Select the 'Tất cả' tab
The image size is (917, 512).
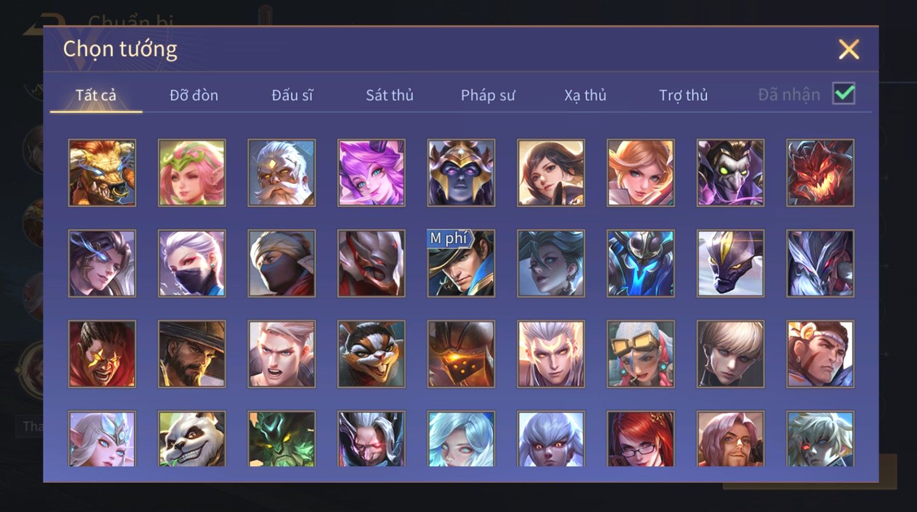[96, 95]
